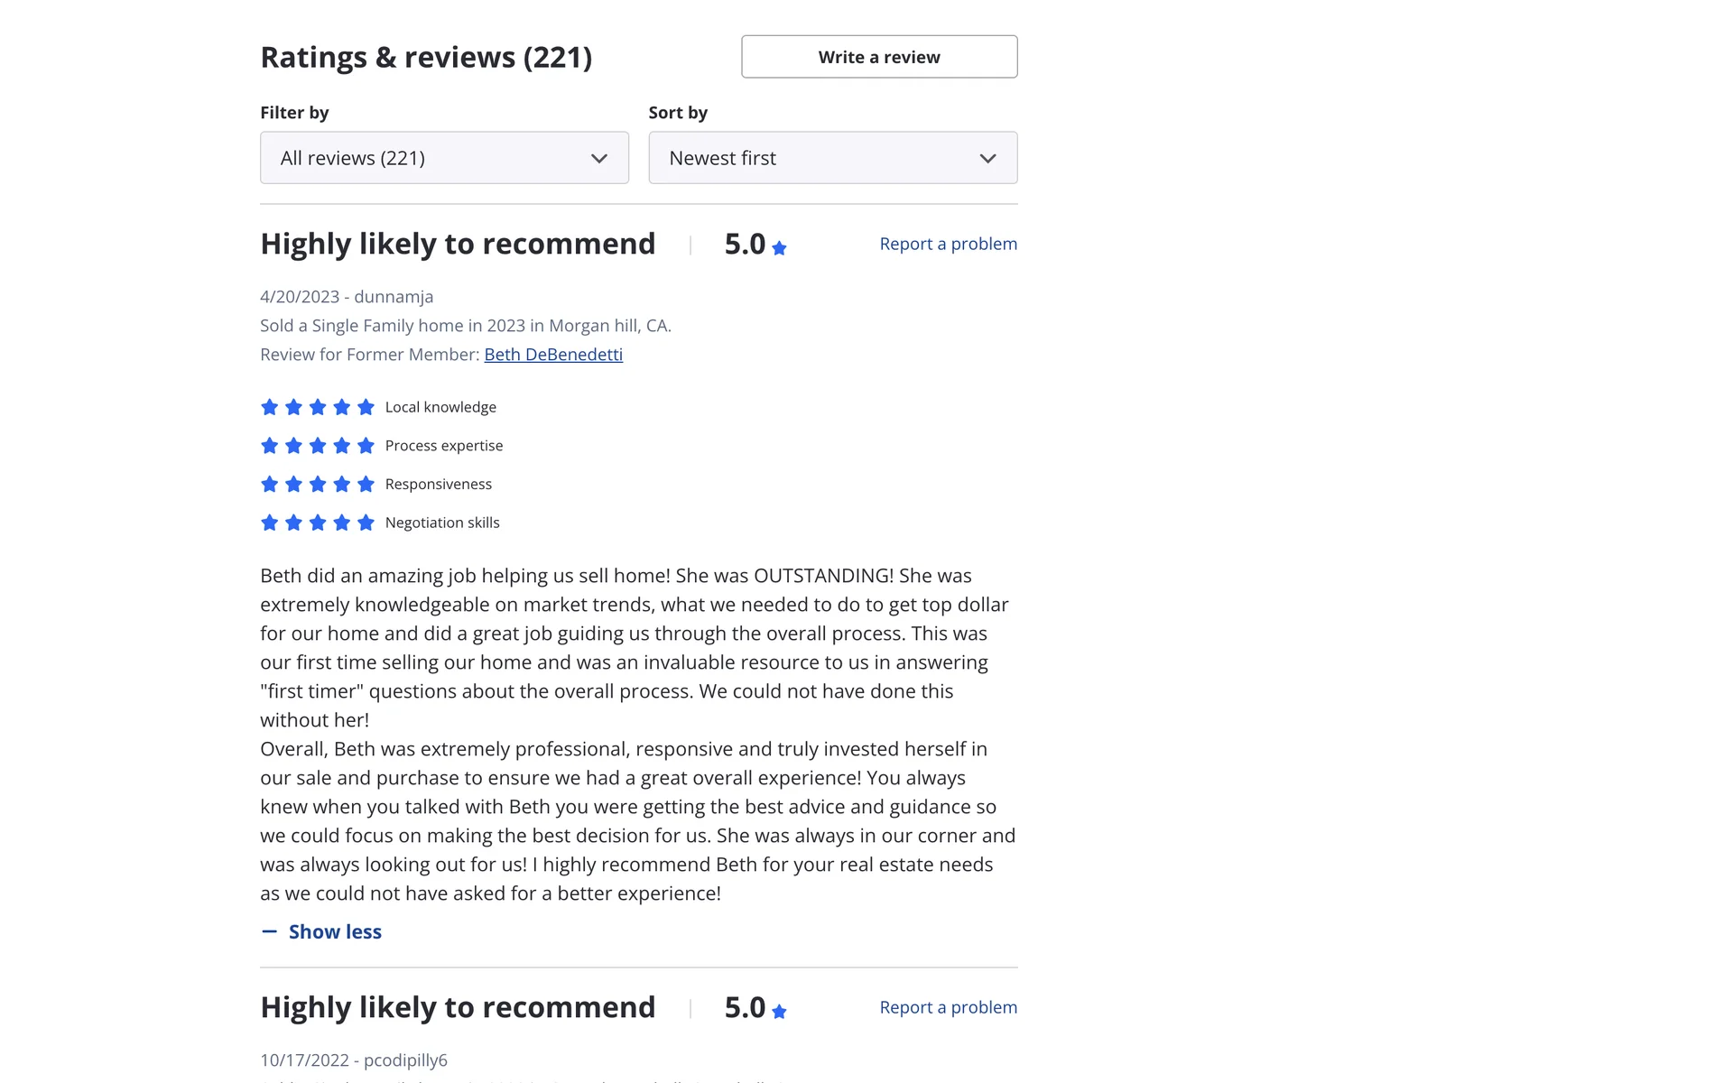This screenshot has height=1083, width=1733.
Task: Open Beth DeBenedetti profile link
Action: tap(553, 355)
